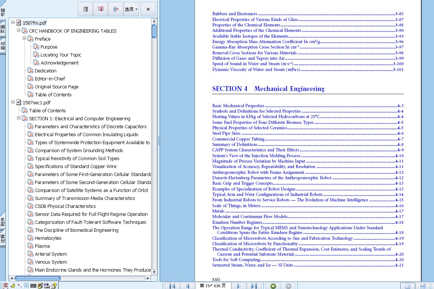Viewport: 434px width, 289px height.
Task: Toggle the IME 英 language indicator
Action: coord(5,285)
